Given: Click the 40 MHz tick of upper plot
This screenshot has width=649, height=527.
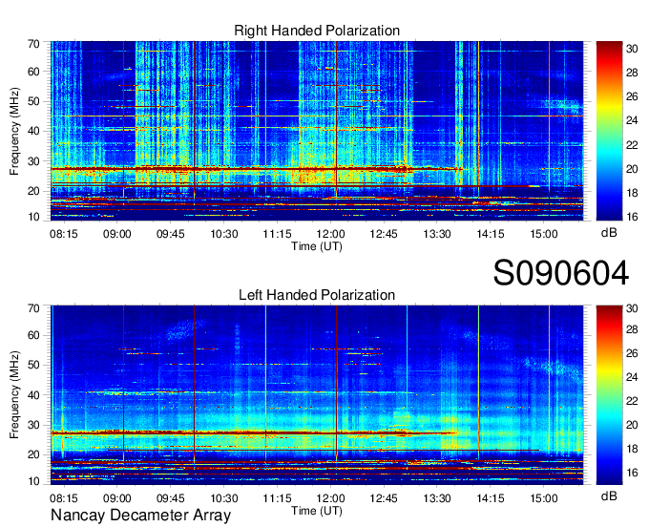Looking at the screenshot, I should click(x=33, y=131).
